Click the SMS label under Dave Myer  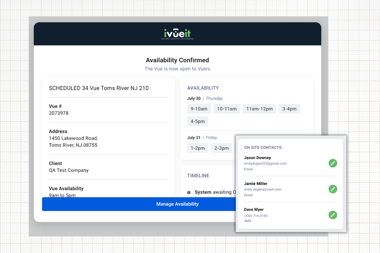click(248, 221)
